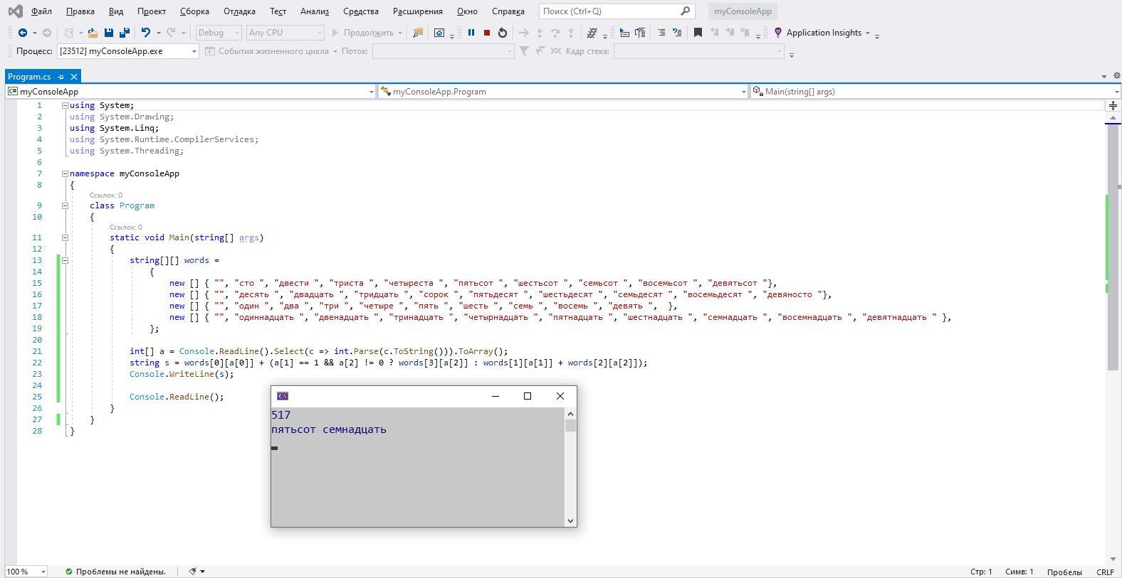Navigate backward with the blue arrow
The image size is (1122, 578).
23,33
